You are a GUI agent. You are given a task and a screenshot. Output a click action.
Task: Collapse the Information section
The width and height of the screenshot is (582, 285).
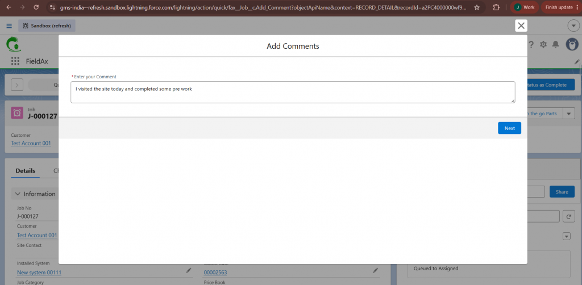[x=18, y=194]
